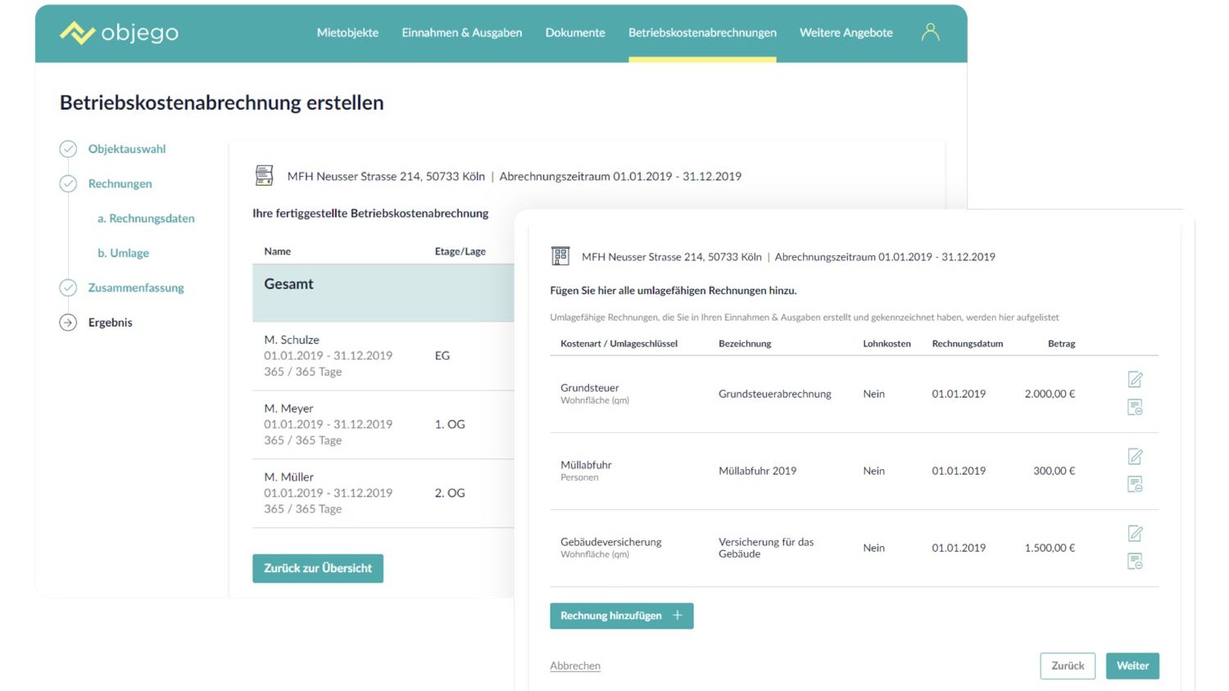Open b. Umlage substep

click(123, 253)
